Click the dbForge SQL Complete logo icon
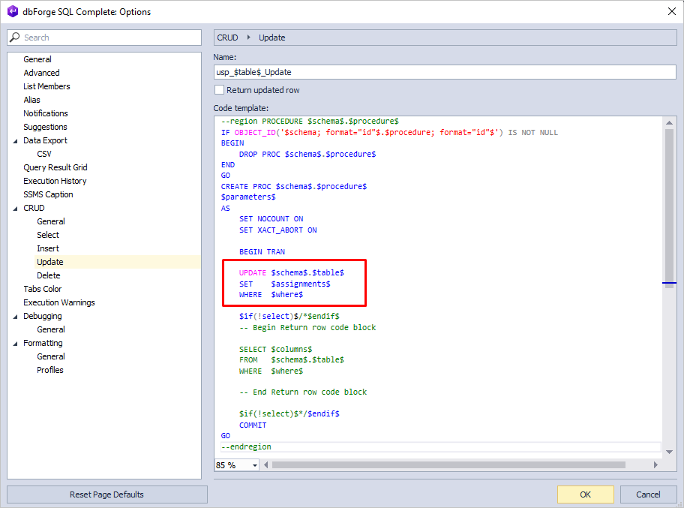 pyautogui.click(x=13, y=11)
